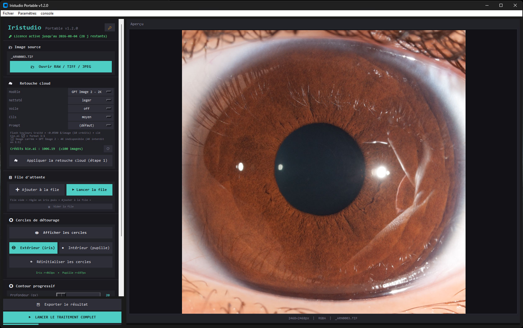Click the Iristudio app icon in title bar
523x328 pixels.
pyautogui.click(x=5, y=5)
